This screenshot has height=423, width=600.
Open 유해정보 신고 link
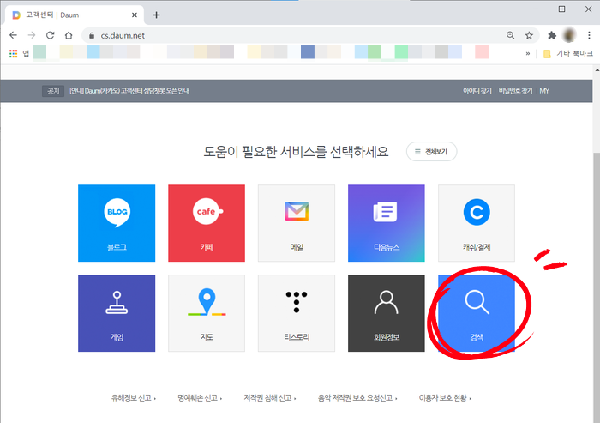[133, 398]
